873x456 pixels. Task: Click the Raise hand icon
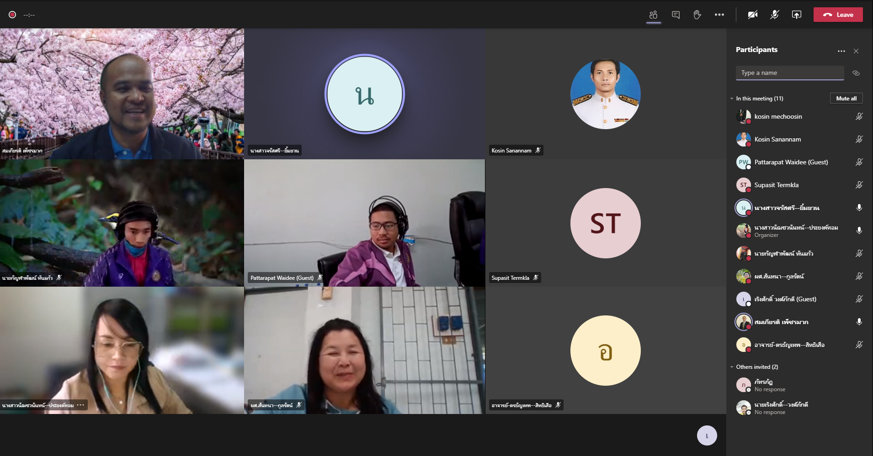point(697,15)
